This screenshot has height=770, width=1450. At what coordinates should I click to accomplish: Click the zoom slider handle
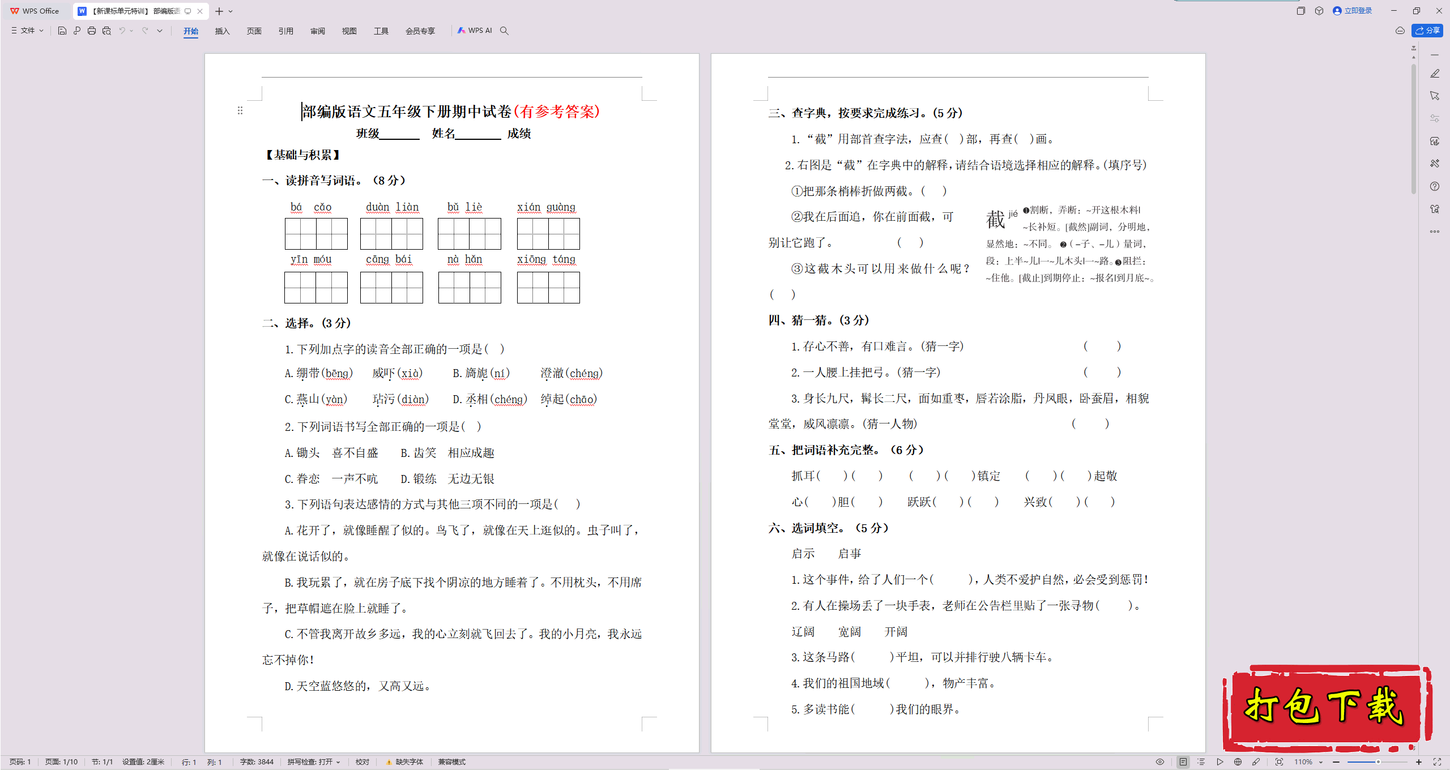(1378, 762)
